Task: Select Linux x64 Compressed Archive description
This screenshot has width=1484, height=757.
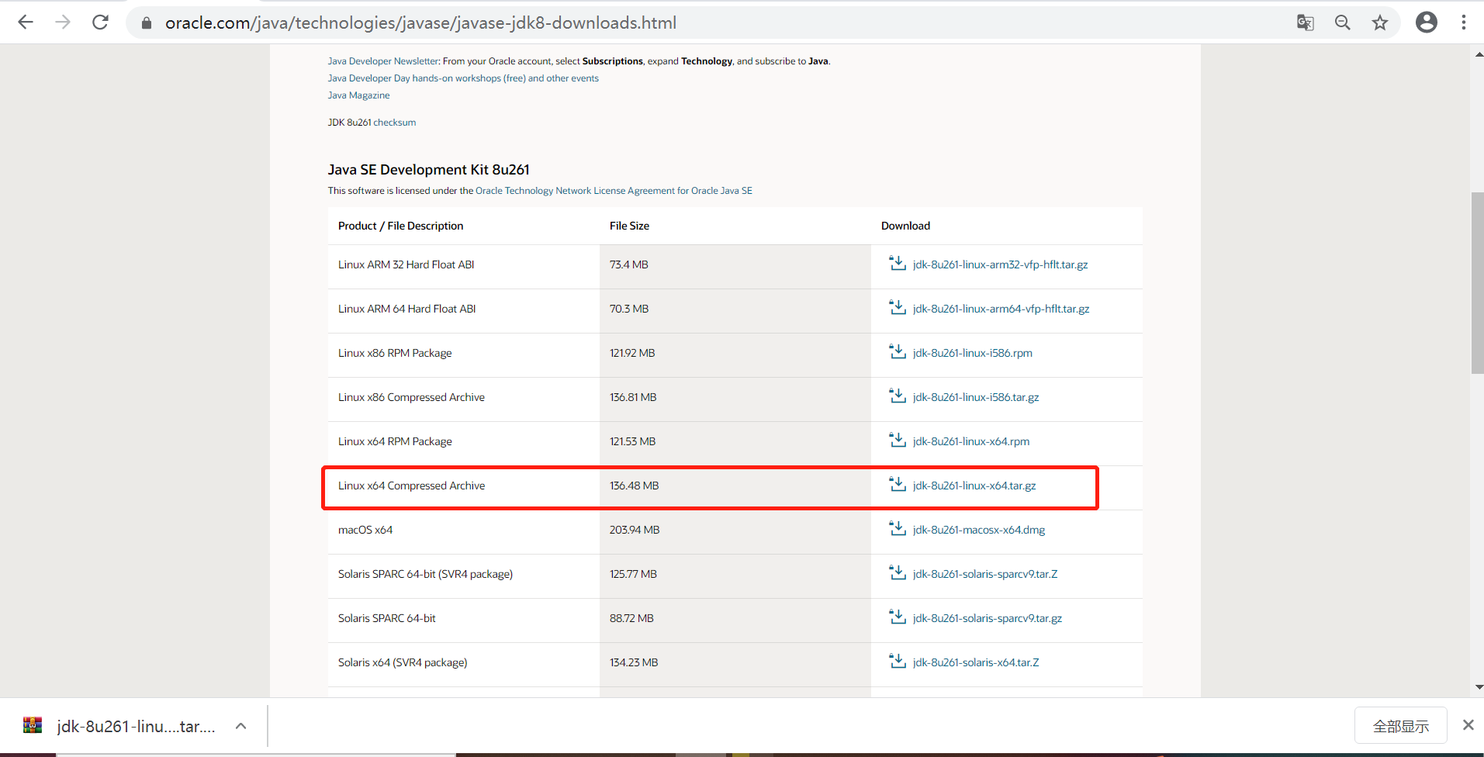Action: [411, 486]
